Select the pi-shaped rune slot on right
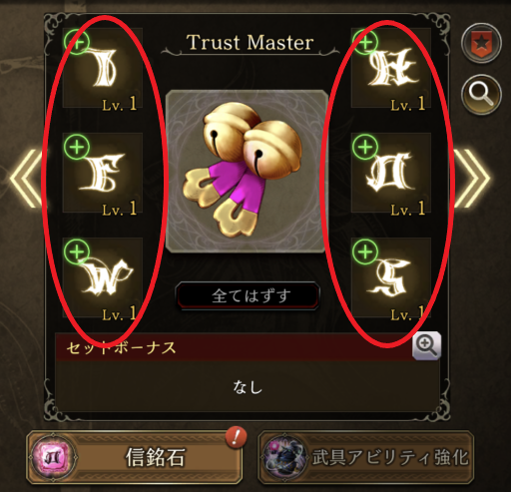511x492 pixels. click(391, 173)
